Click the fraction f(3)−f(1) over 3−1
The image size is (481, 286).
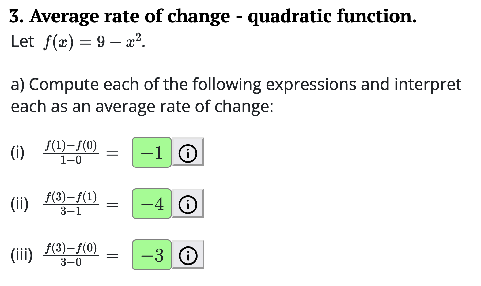click(x=71, y=204)
